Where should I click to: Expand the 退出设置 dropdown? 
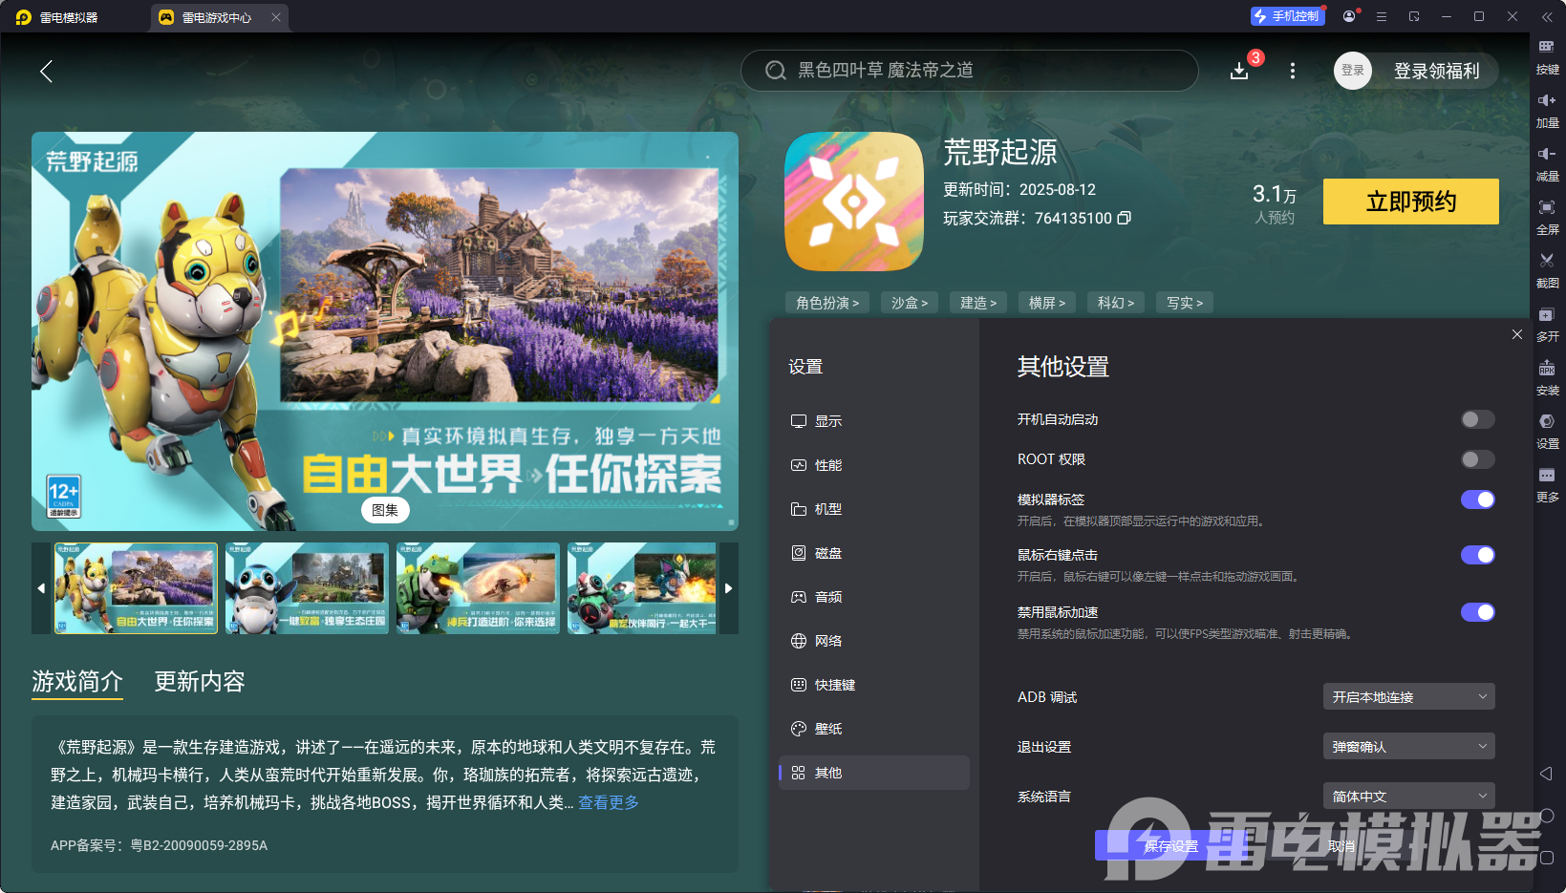pyautogui.click(x=1408, y=746)
